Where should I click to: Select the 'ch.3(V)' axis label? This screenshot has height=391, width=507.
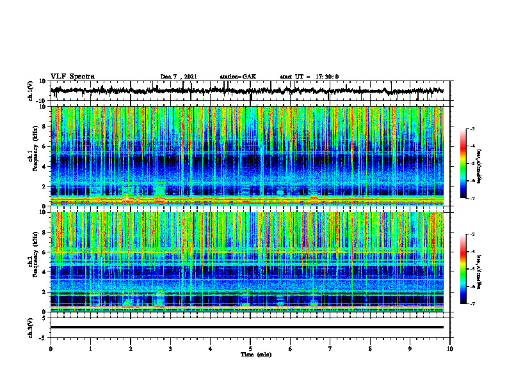[31, 328]
